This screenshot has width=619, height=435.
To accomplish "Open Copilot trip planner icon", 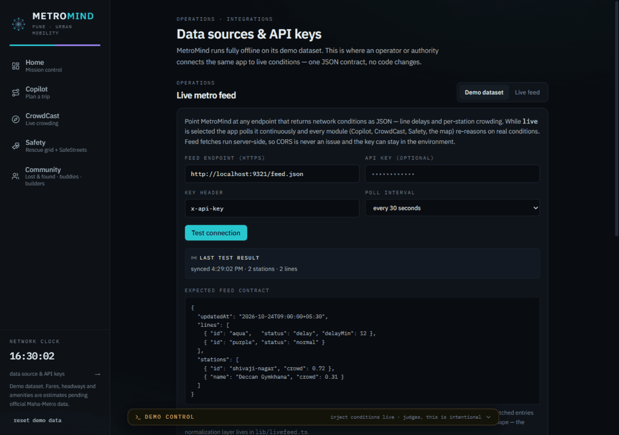I will coord(16,93).
